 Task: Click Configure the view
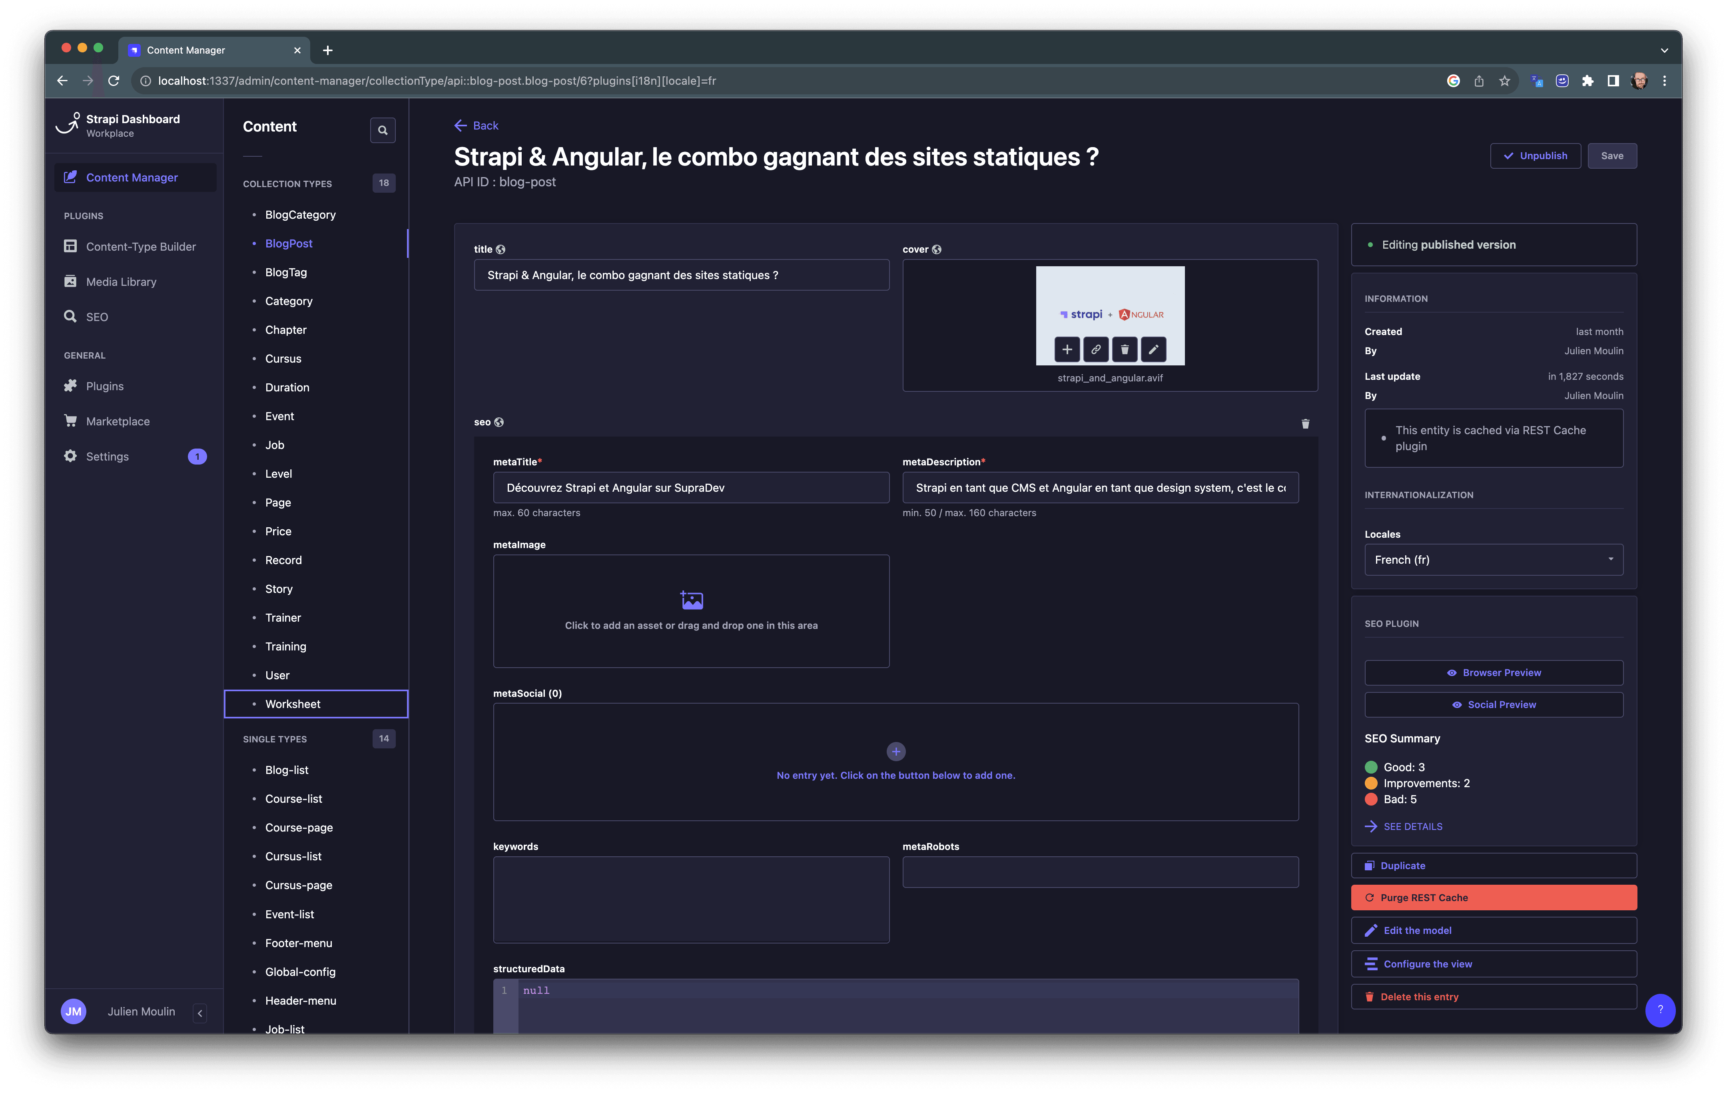pos(1493,964)
